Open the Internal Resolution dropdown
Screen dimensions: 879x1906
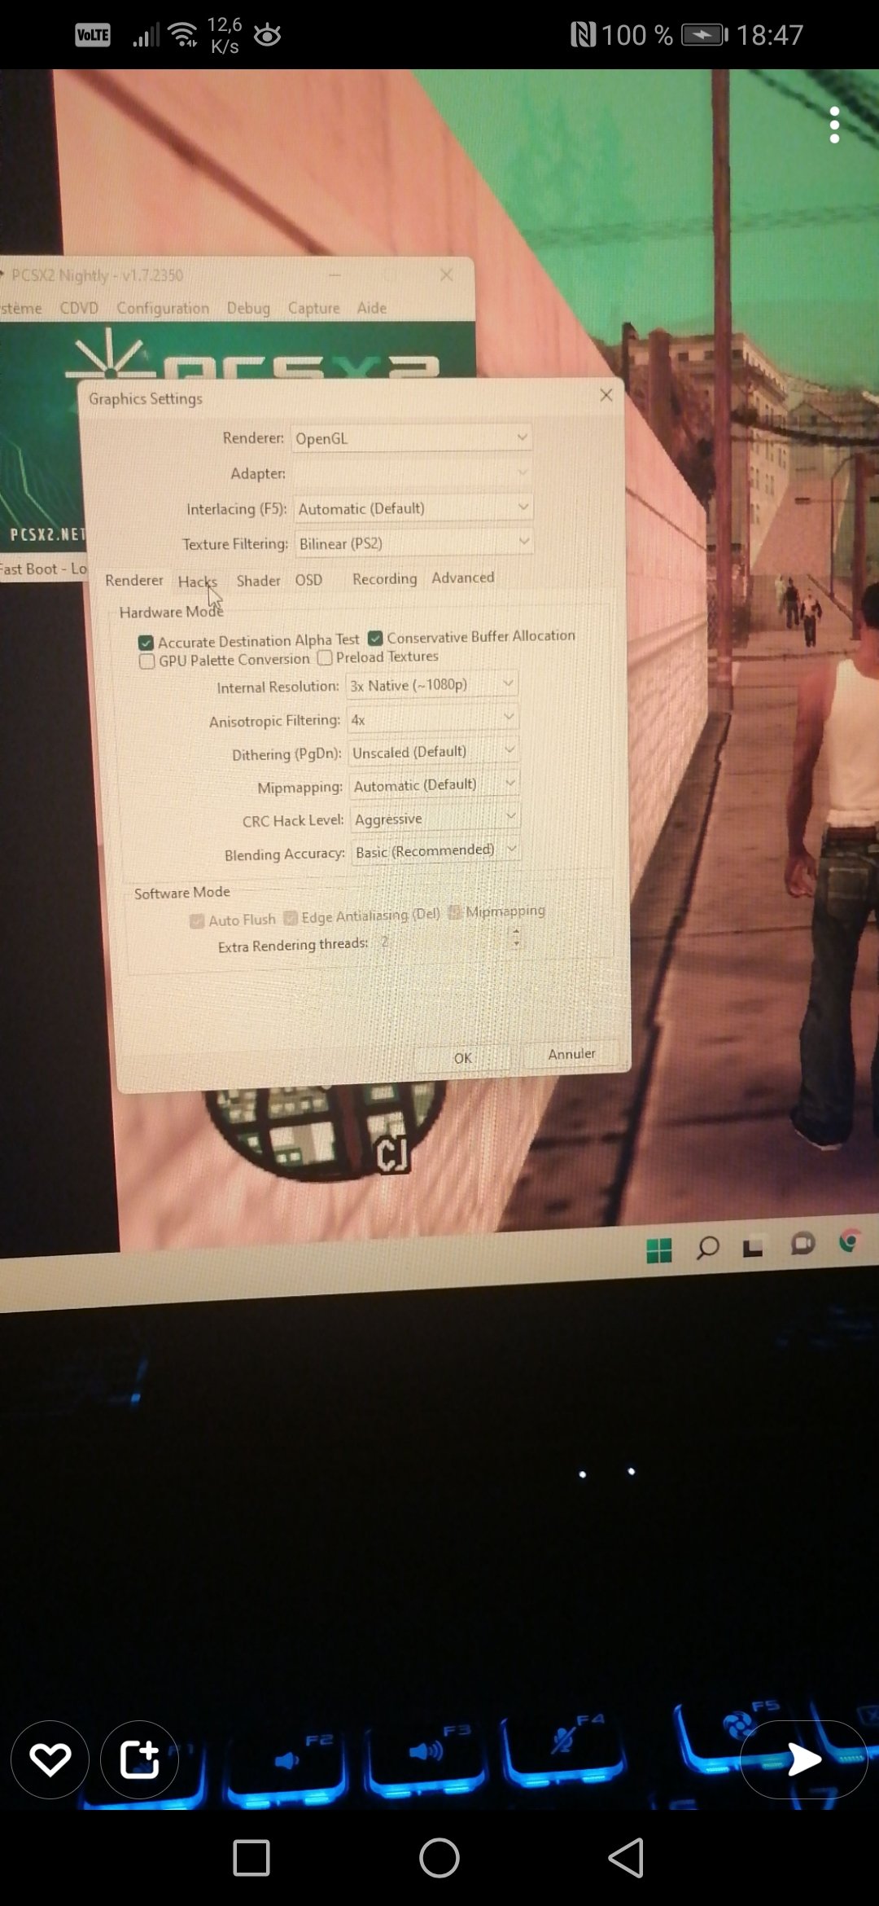431,685
